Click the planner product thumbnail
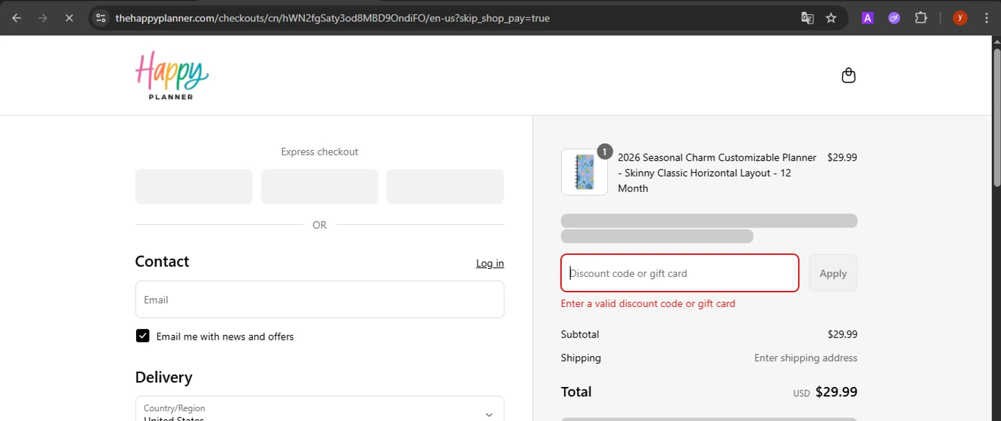 [x=585, y=172]
